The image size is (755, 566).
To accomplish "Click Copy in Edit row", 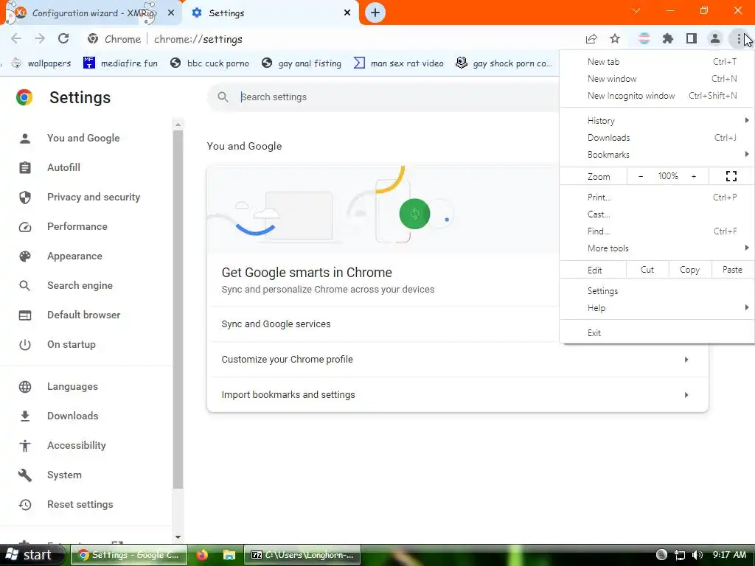I will tap(689, 270).
